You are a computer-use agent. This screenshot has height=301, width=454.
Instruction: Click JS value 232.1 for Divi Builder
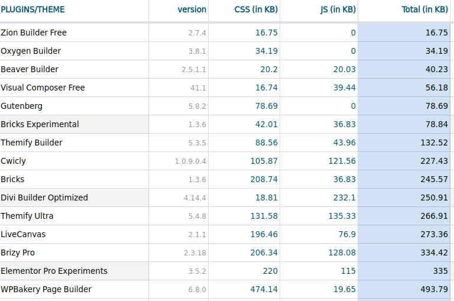coord(344,198)
